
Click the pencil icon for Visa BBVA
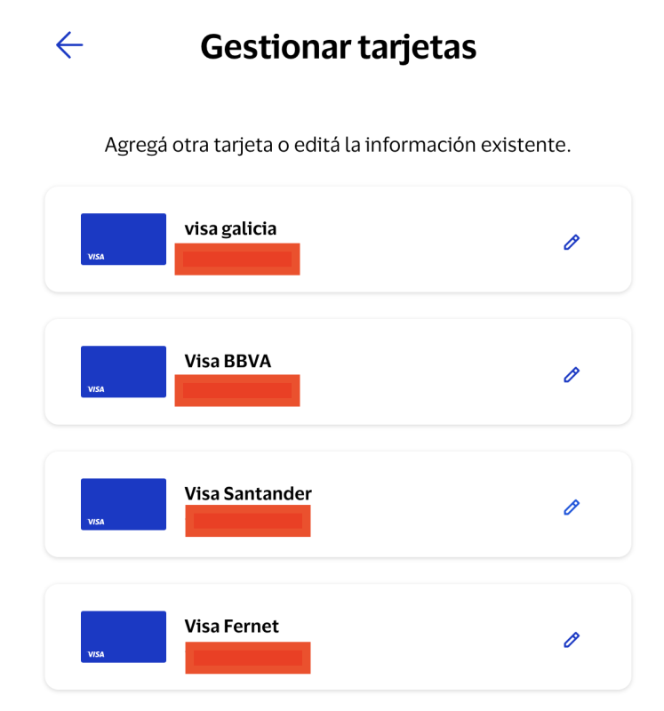pos(572,374)
